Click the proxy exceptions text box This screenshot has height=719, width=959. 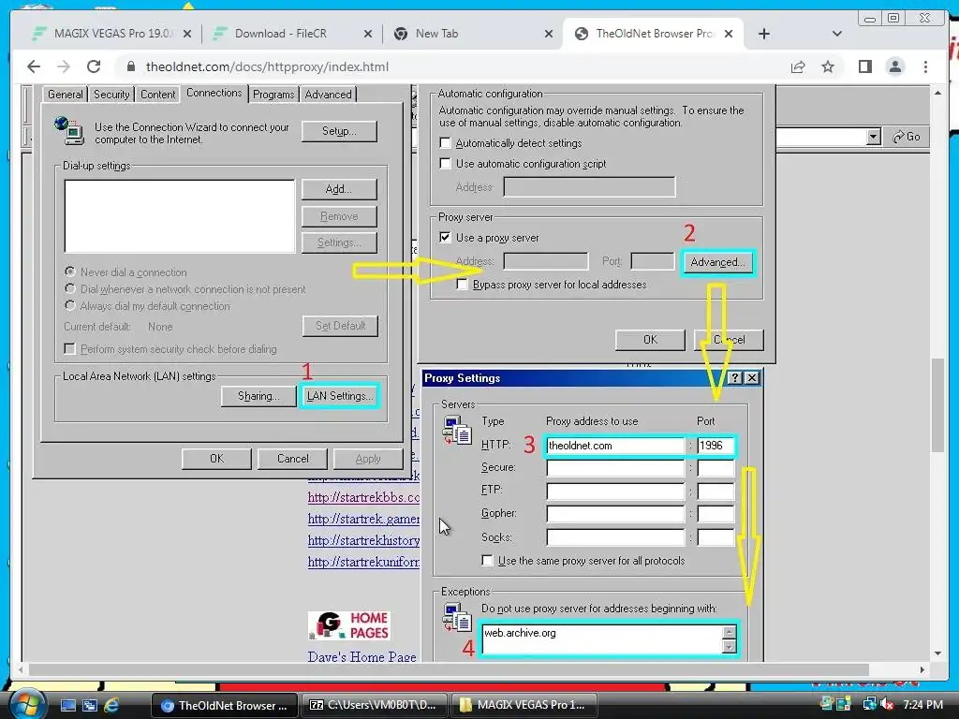[x=602, y=638]
